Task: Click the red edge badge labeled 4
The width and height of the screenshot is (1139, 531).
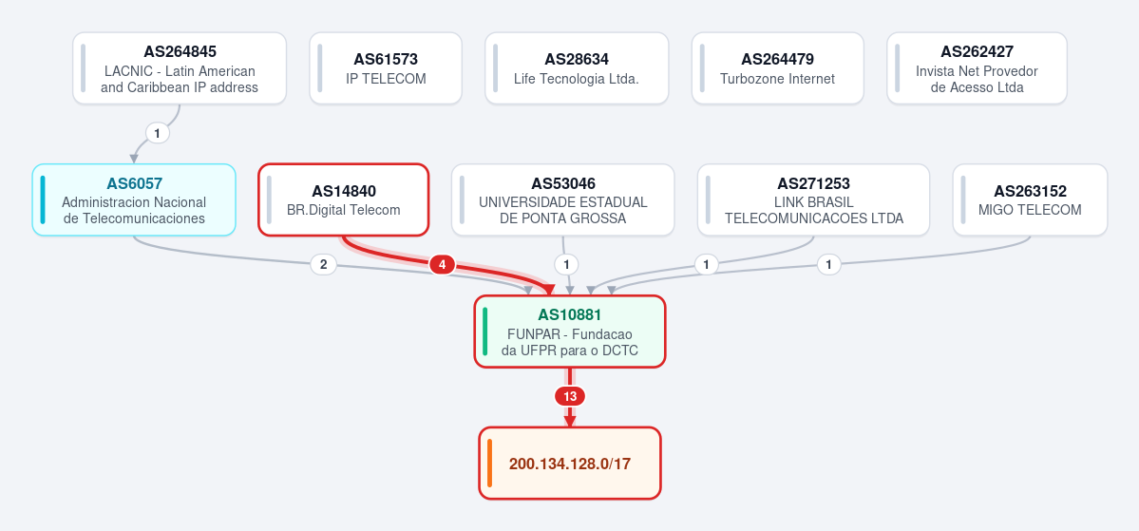Action: tap(443, 265)
